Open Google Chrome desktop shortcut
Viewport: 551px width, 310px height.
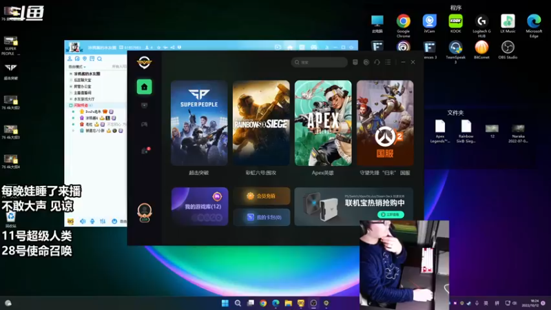pyautogui.click(x=404, y=25)
